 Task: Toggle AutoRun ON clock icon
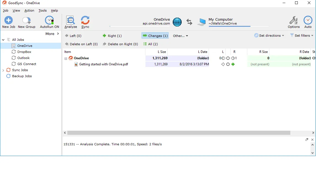pyautogui.click(x=49, y=20)
